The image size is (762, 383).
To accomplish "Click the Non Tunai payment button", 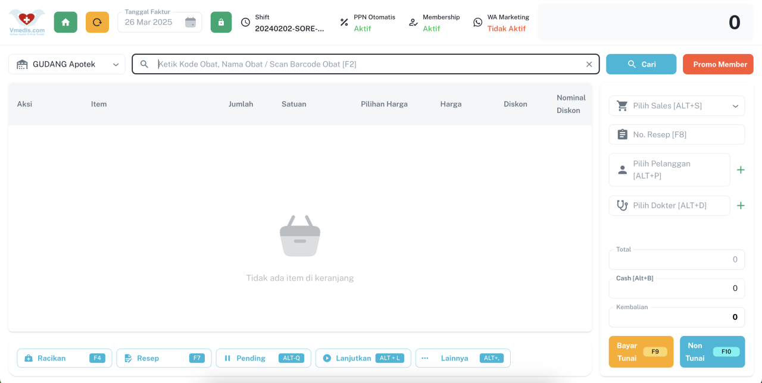I will 712,352.
